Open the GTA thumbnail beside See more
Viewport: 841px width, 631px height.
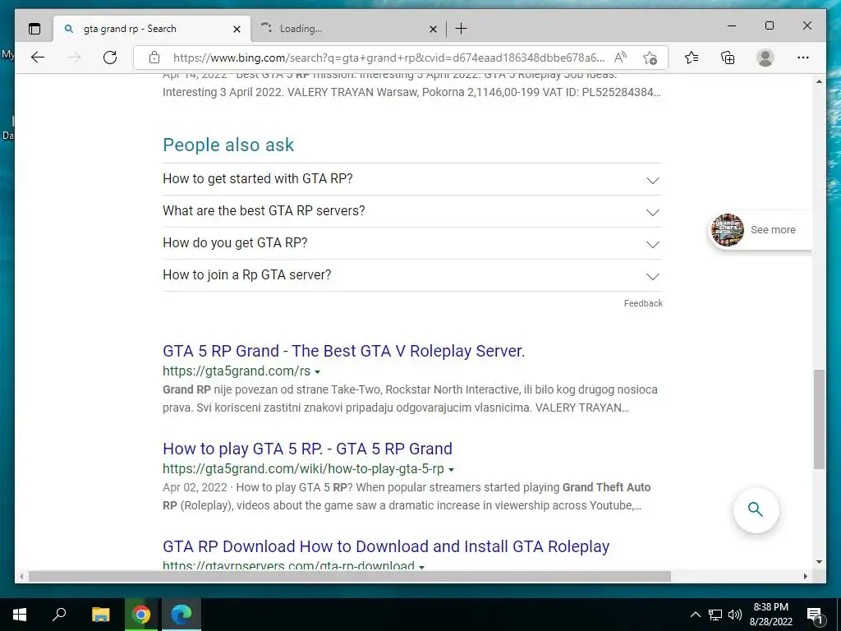(728, 230)
